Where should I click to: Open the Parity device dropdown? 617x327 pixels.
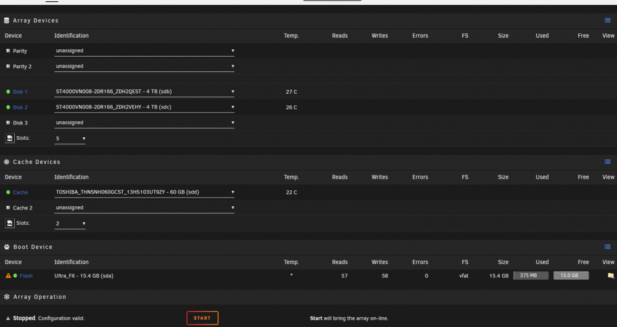pos(144,50)
